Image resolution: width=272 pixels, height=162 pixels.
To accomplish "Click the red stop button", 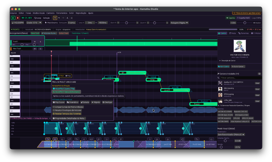I will pos(18,18).
